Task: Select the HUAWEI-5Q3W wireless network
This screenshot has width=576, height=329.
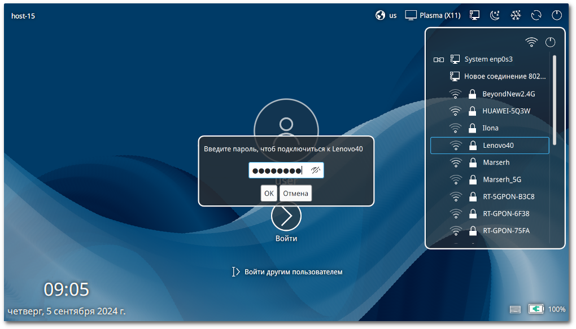Action: click(506, 111)
